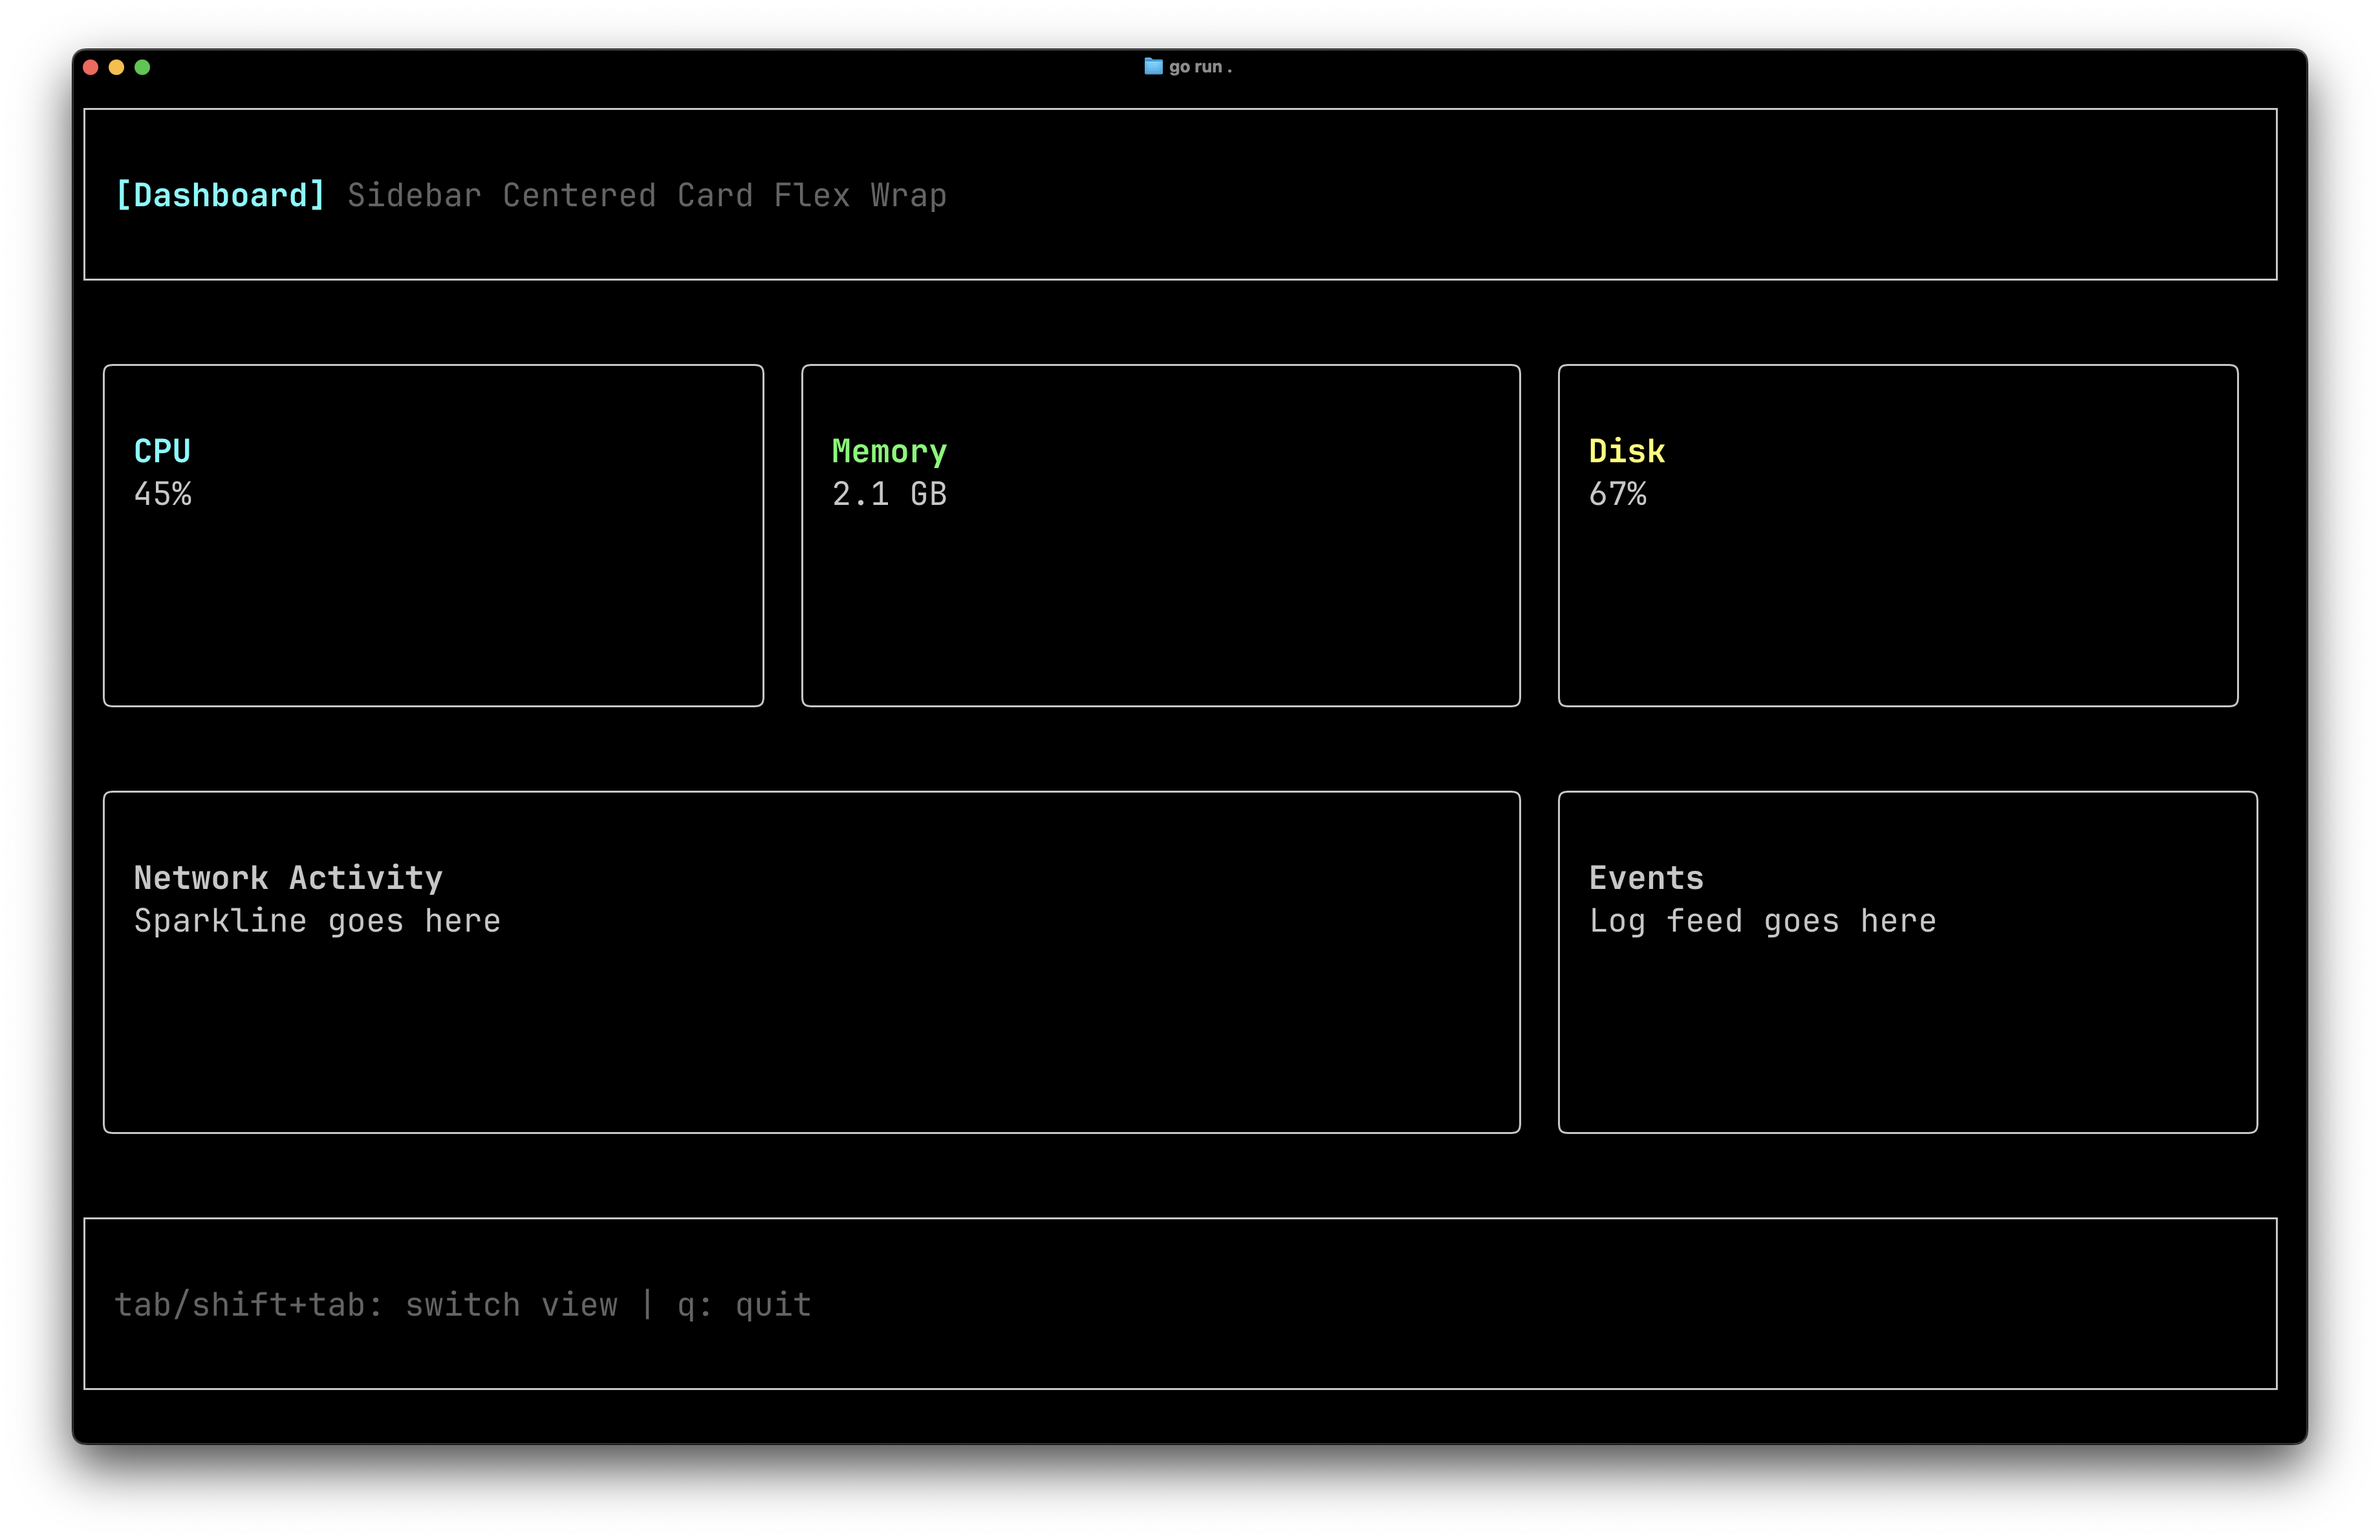Maximize the window with green button
Screen dimensions: 2380x1540
click(x=142, y=67)
